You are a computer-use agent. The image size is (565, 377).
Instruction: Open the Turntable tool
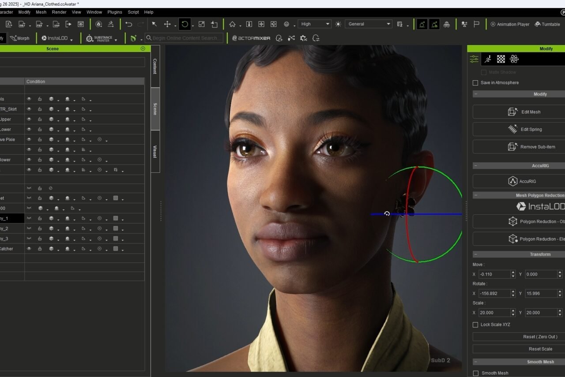click(x=547, y=24)
